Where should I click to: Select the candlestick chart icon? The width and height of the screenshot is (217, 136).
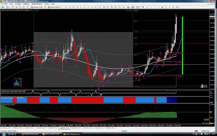tap(104, 7)
